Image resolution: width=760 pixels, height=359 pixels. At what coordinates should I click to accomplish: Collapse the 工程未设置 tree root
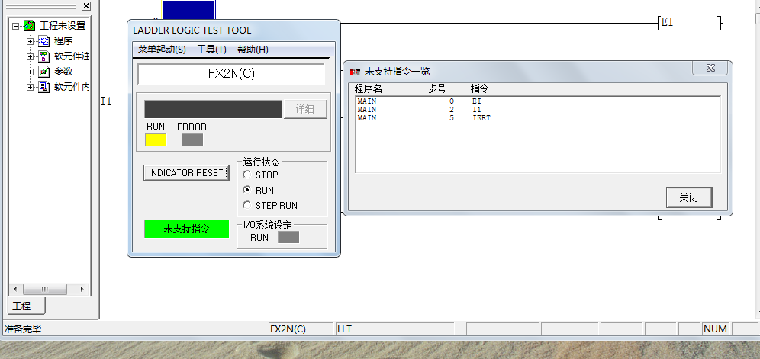click(16, 26)
